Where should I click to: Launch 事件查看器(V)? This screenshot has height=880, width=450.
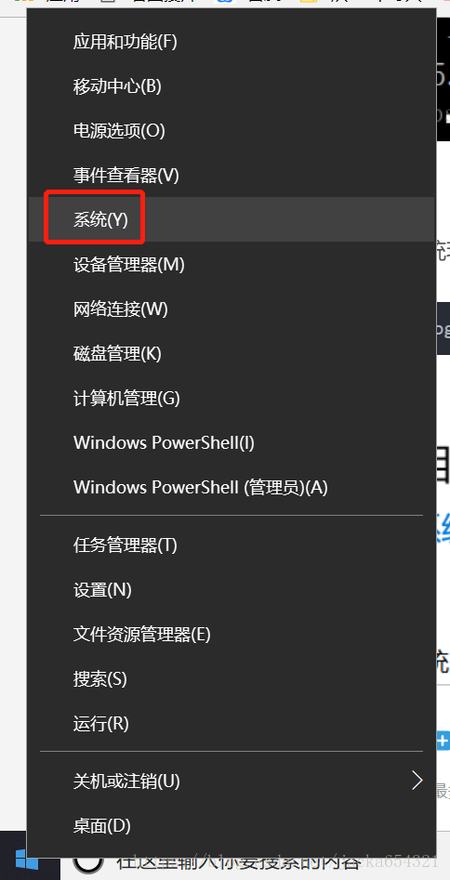pyautogui.click(x=232, y=176)
